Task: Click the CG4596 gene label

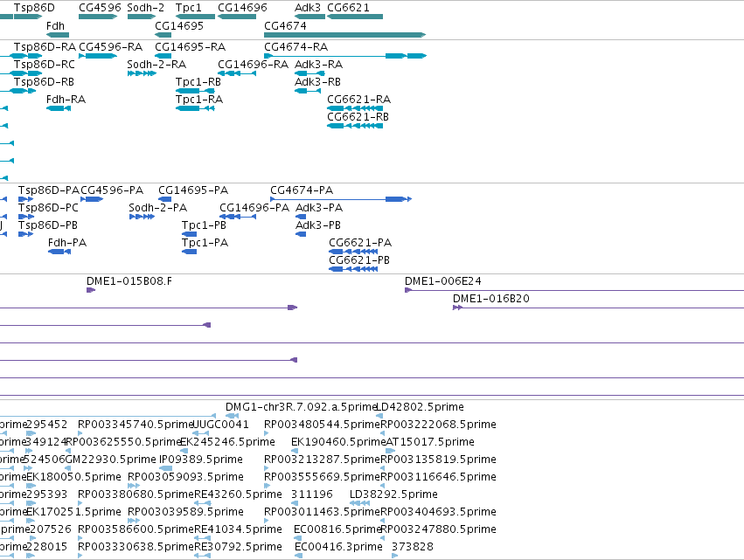Action: (x=100, y=8)
